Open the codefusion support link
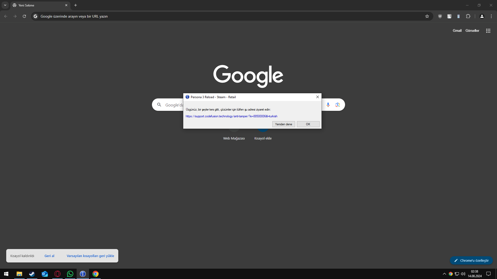The height and width of the screenshot is (279, 497). click(231, 116)
